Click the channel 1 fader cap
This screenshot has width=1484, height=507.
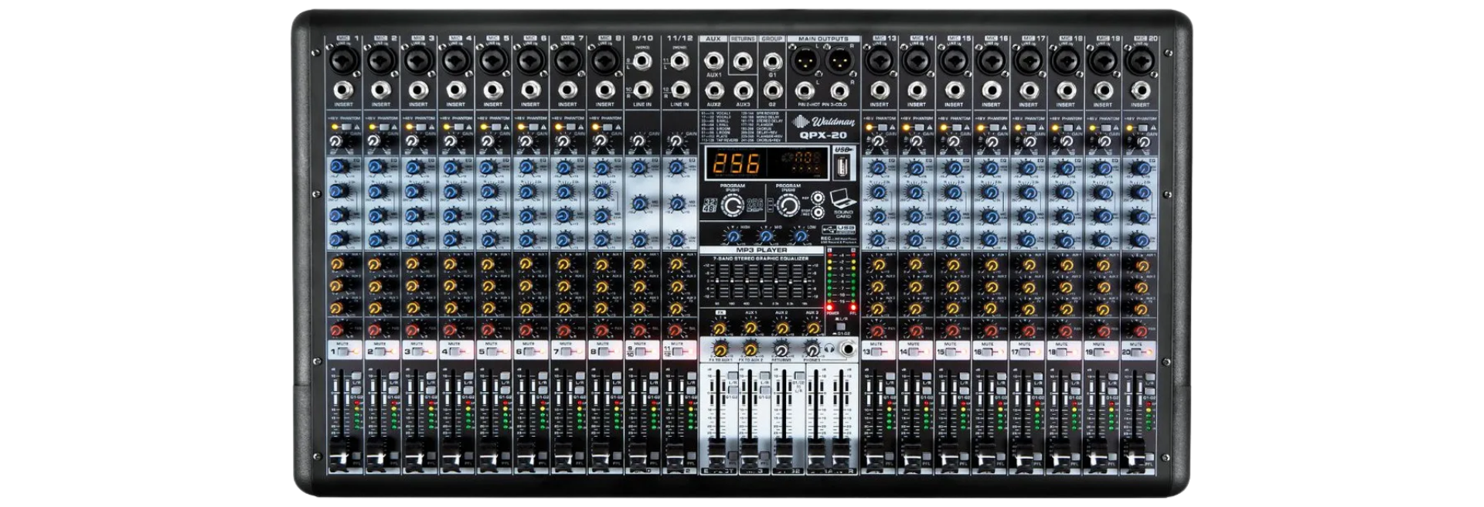click(x=338, y=454)
